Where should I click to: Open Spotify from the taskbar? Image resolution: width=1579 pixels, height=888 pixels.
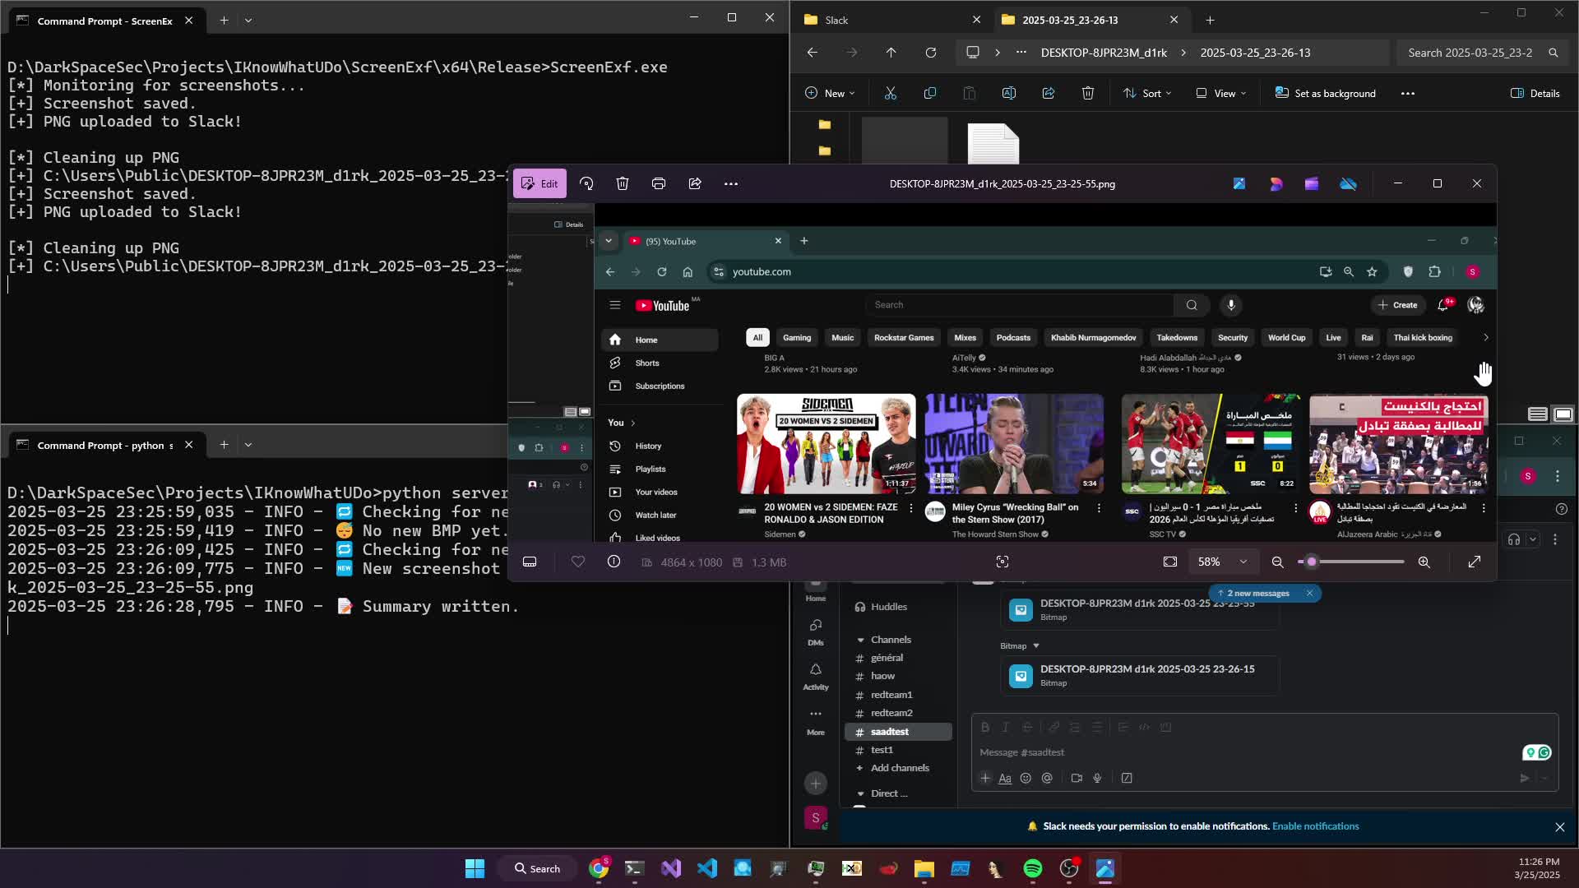coord(1032,868)
